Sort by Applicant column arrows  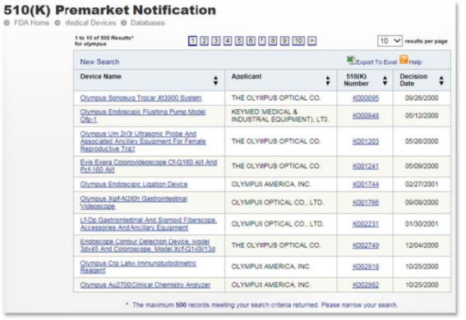(x=328, y=80)
